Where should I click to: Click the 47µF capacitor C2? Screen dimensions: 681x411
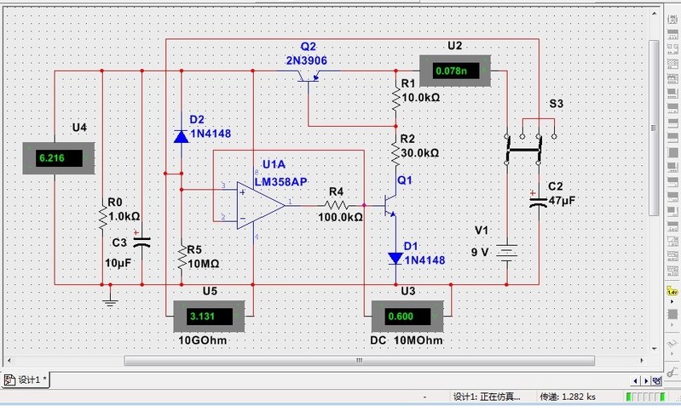click(x=538, y=203)
